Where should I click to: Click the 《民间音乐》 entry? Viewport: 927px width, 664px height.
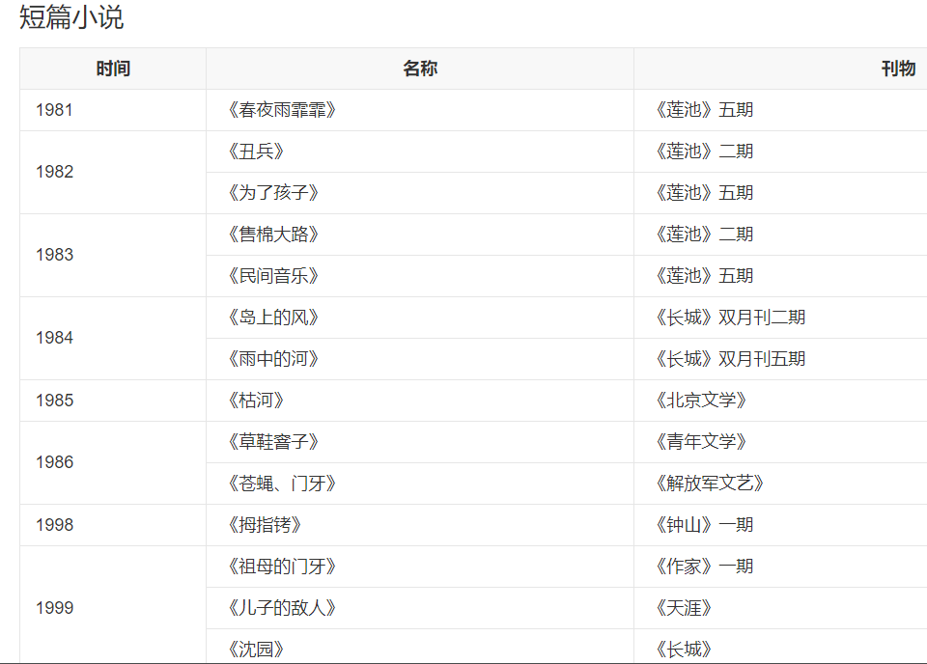pyautogui.click(x=273, y=276)
